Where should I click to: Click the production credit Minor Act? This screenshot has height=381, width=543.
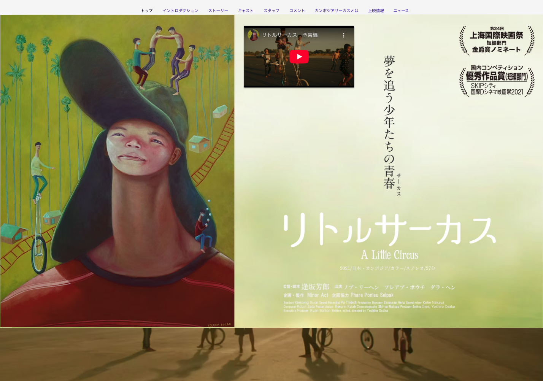318,295
